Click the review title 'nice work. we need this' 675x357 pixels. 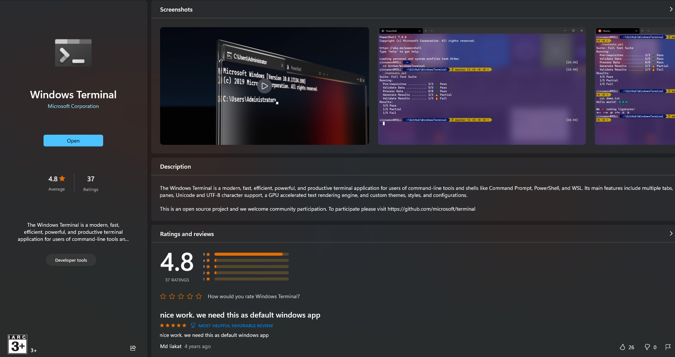pos(240,315)
